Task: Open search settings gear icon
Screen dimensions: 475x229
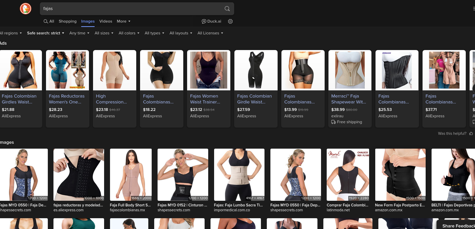Action: pos(230,21)
